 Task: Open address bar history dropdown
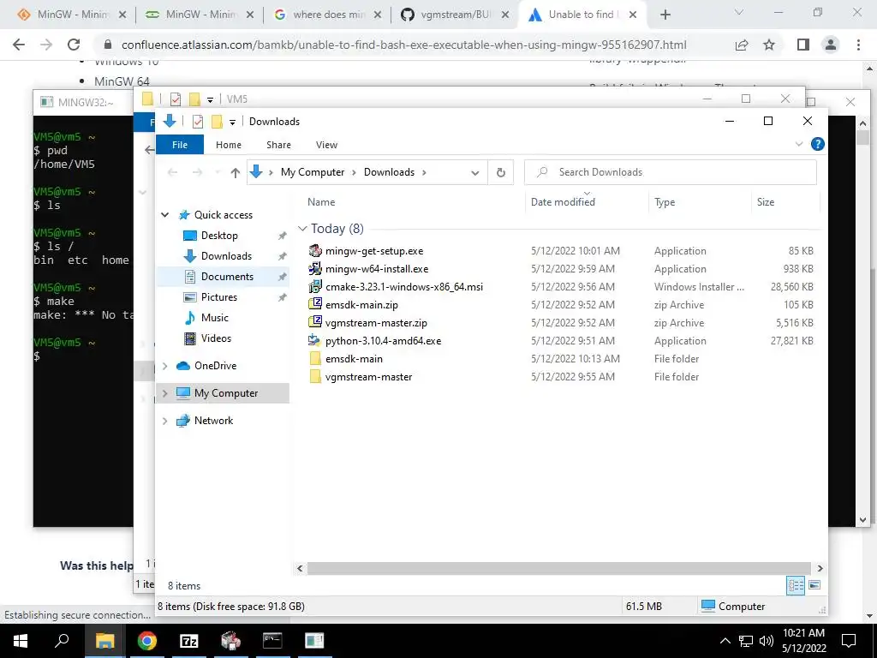pos(474,173)
